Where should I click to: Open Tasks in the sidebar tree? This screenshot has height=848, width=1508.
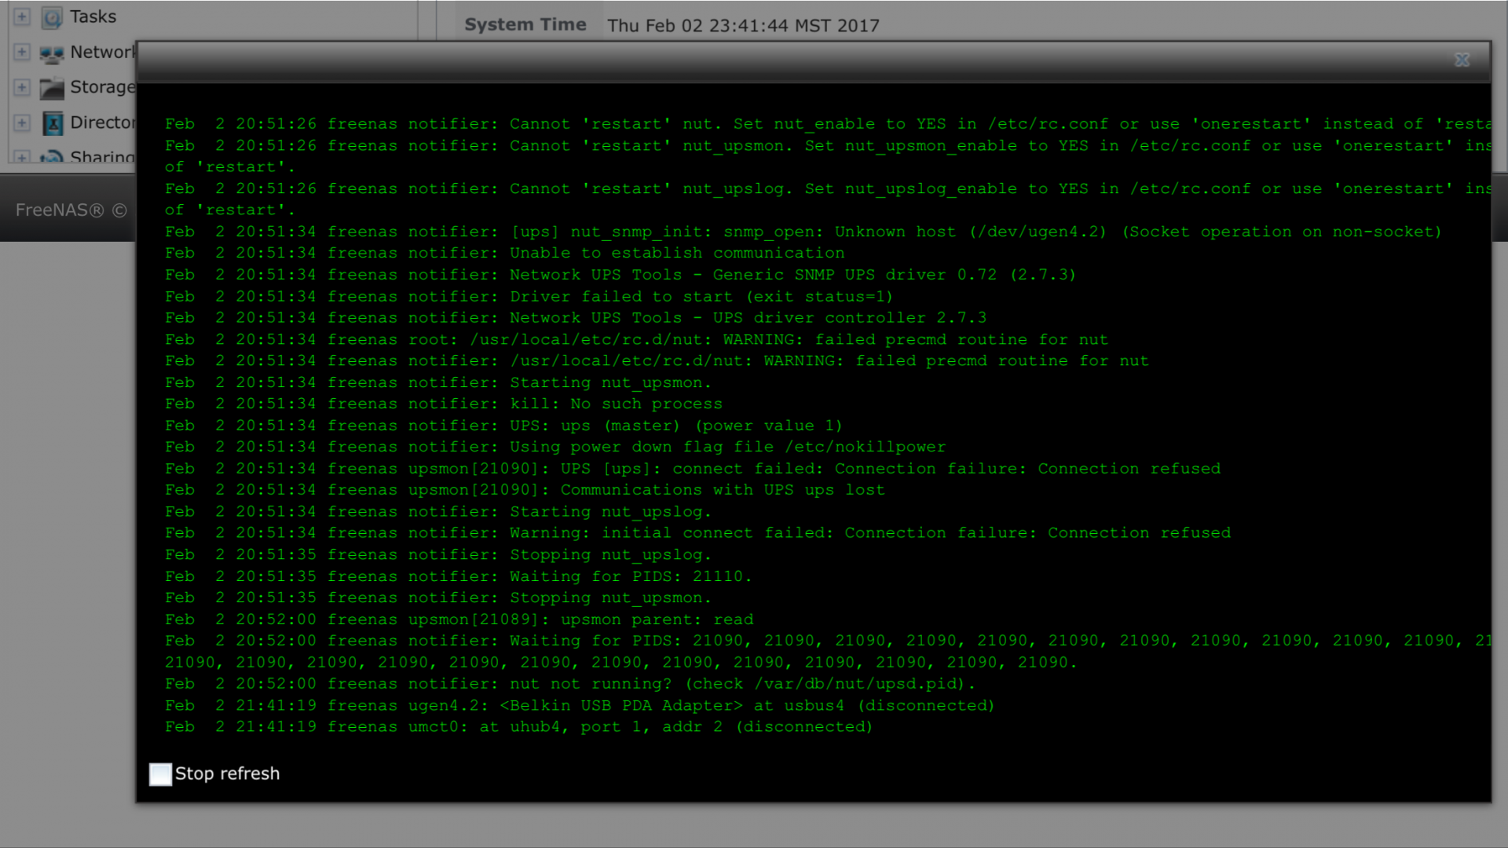coord(93,16)
